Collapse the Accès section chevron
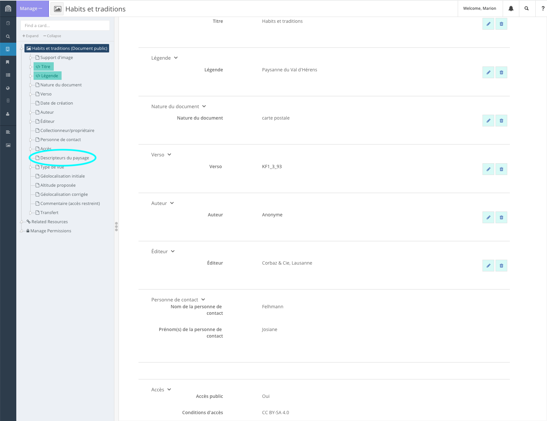This screenshot has height=421, width=547. pyautogui.click(x=169, y=390)
